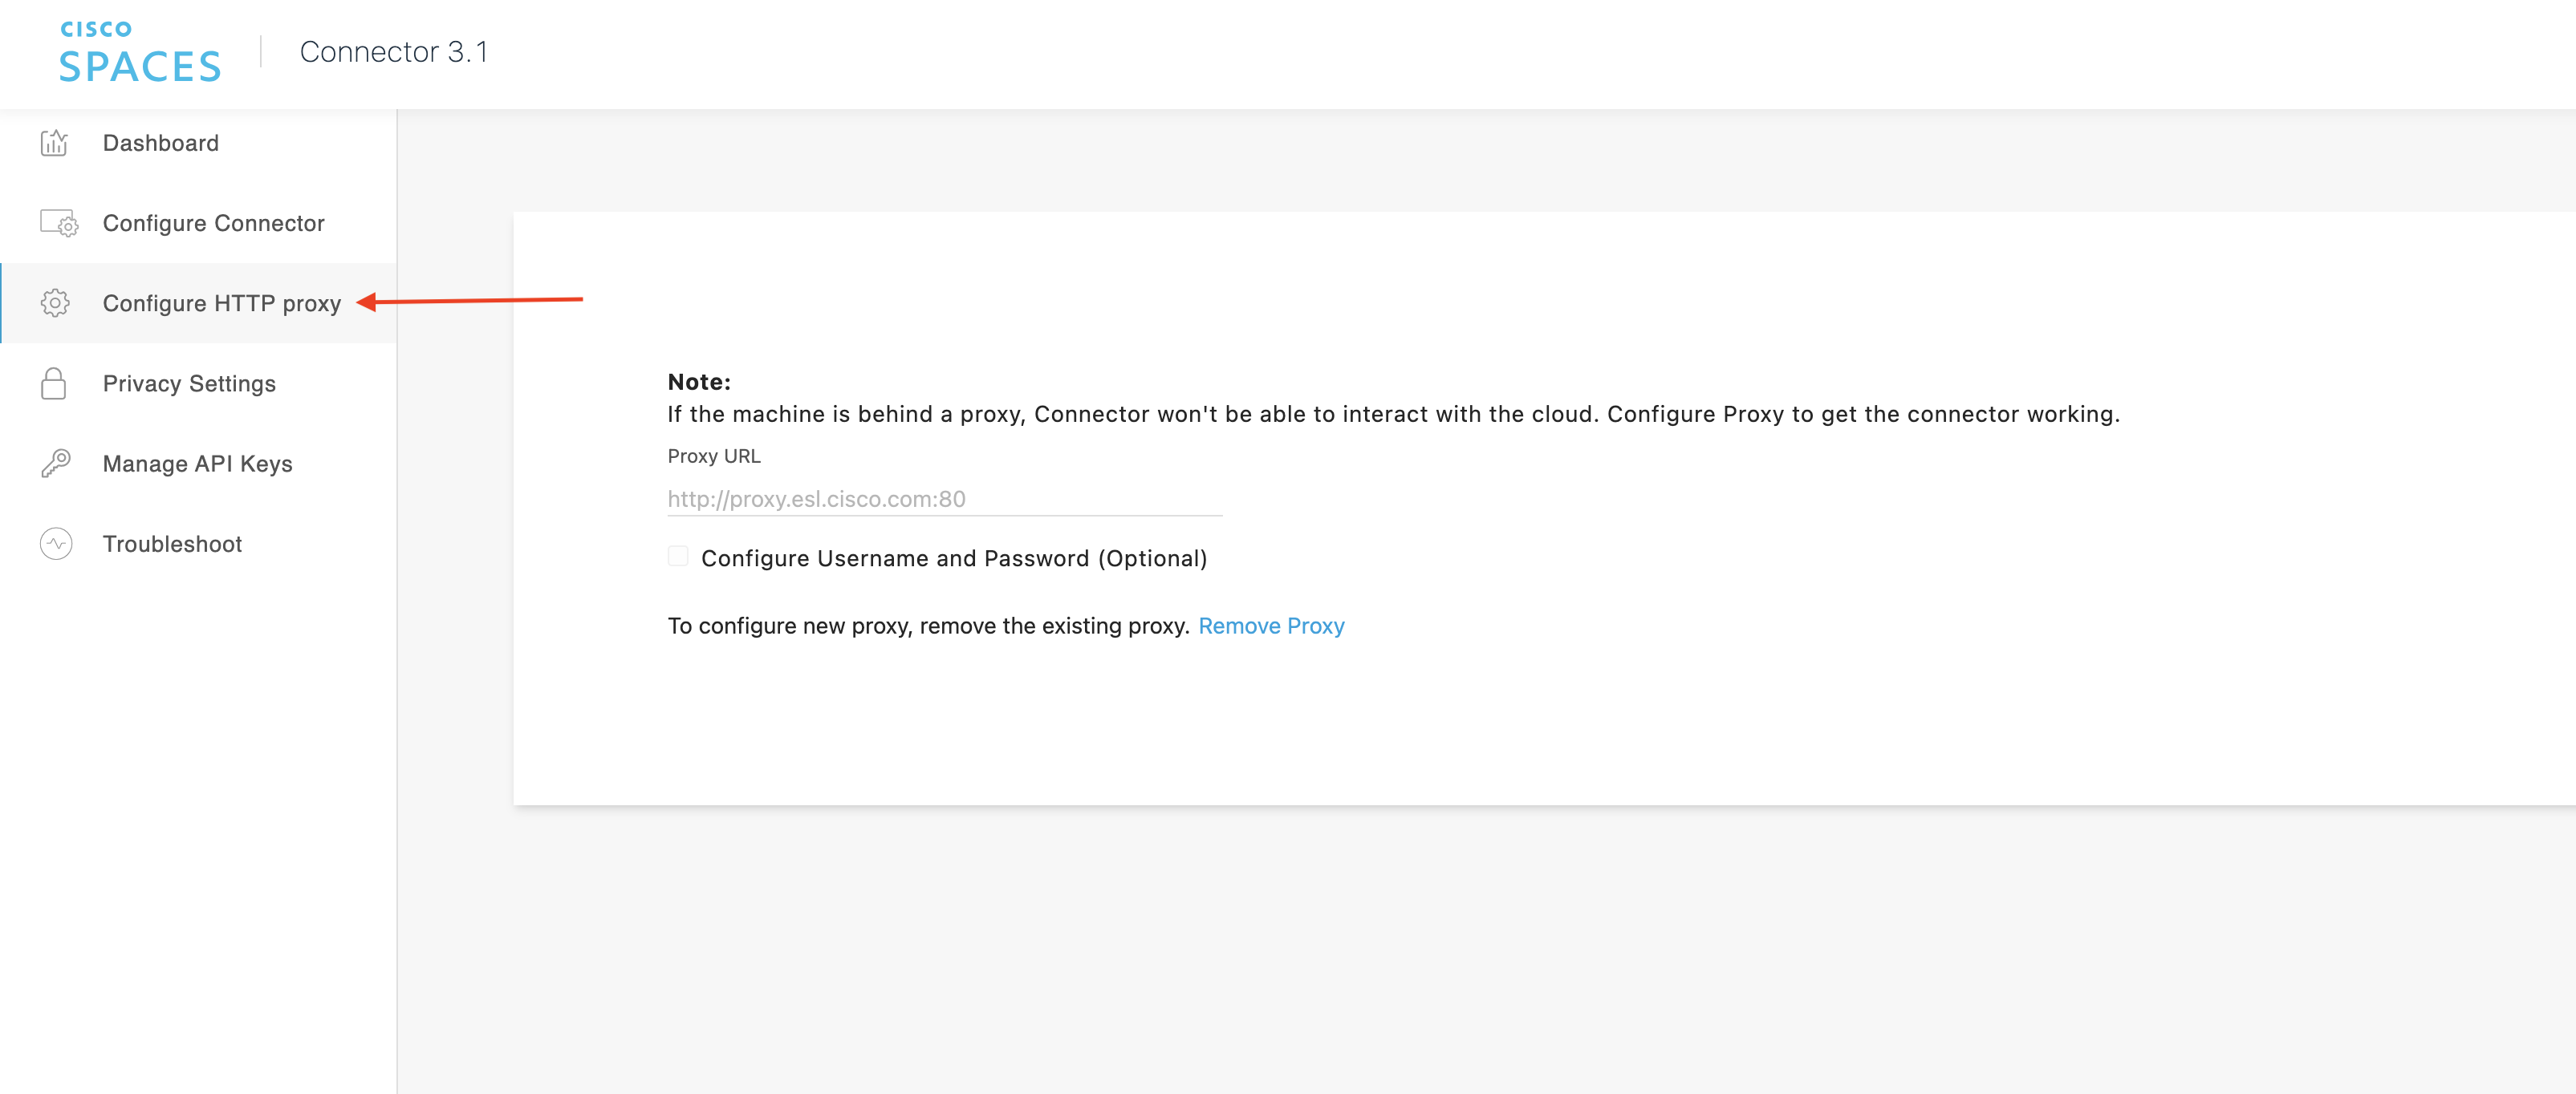
Task: Go to Configure Connector page
Action: 213,223
